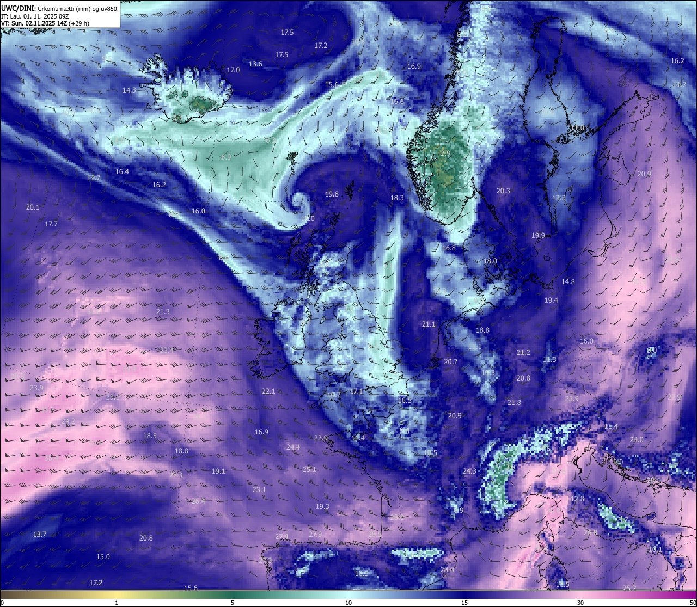697x607 pixels.
Task: Click the 50 tick on the color scale
Action: 693,602
